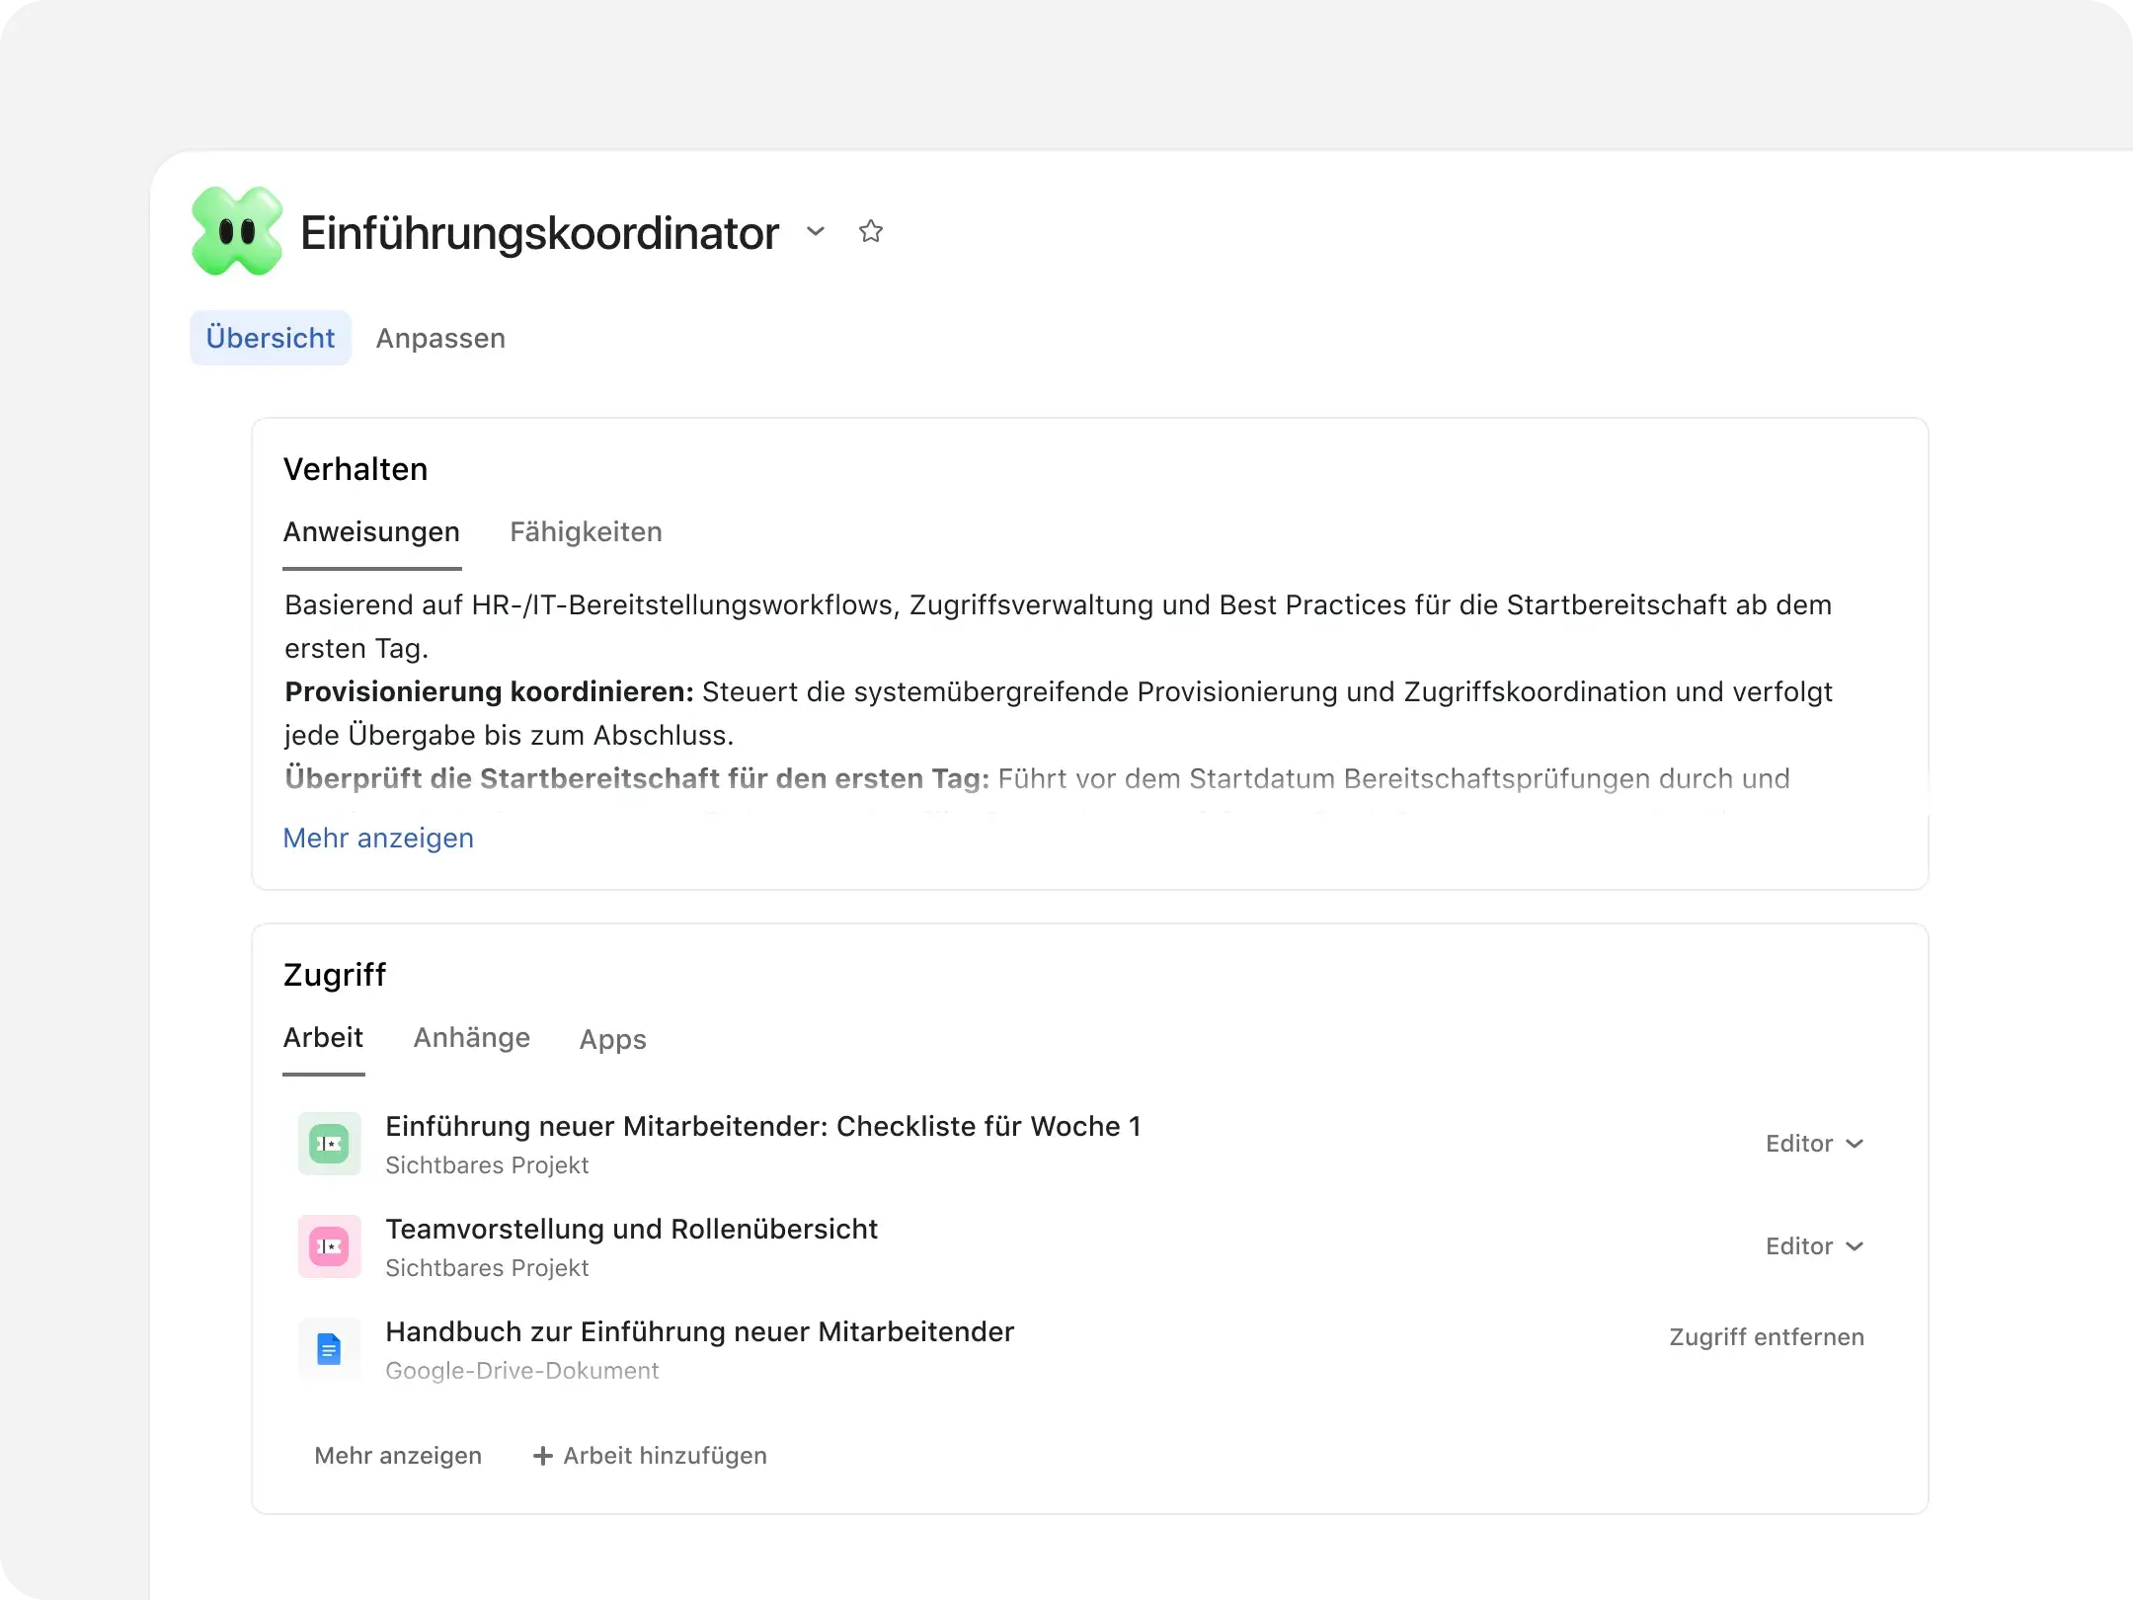Click Zugriff entfernen for the Handbuch document
This screenshot has height=1600, width=2133.
(x=1767, y=1337)
